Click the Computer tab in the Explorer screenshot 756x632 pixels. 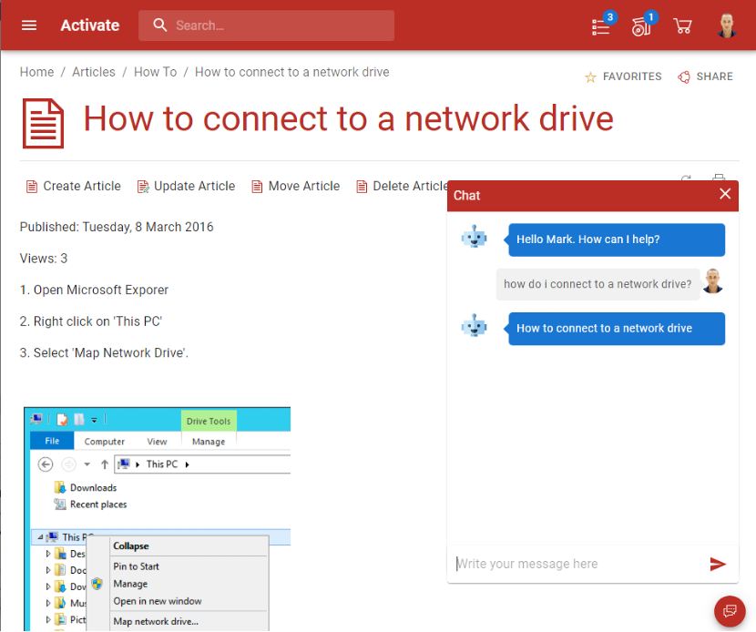tap(104, 442)
